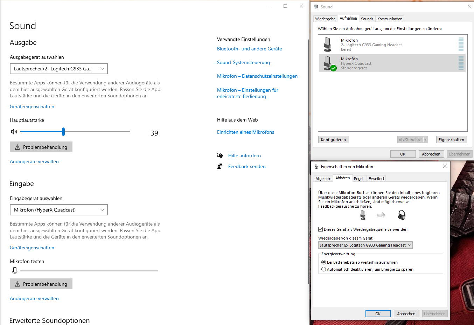Open the Erweitert tab
474x325 pixels.
pos(376,179)
